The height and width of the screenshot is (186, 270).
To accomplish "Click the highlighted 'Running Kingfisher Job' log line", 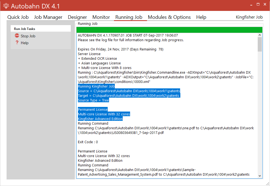I will click(x=96, y=86).
